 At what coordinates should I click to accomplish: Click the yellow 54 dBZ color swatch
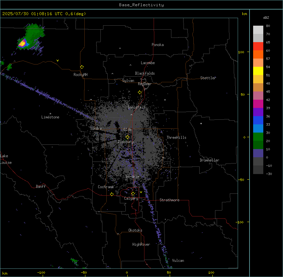coord(258,71)
